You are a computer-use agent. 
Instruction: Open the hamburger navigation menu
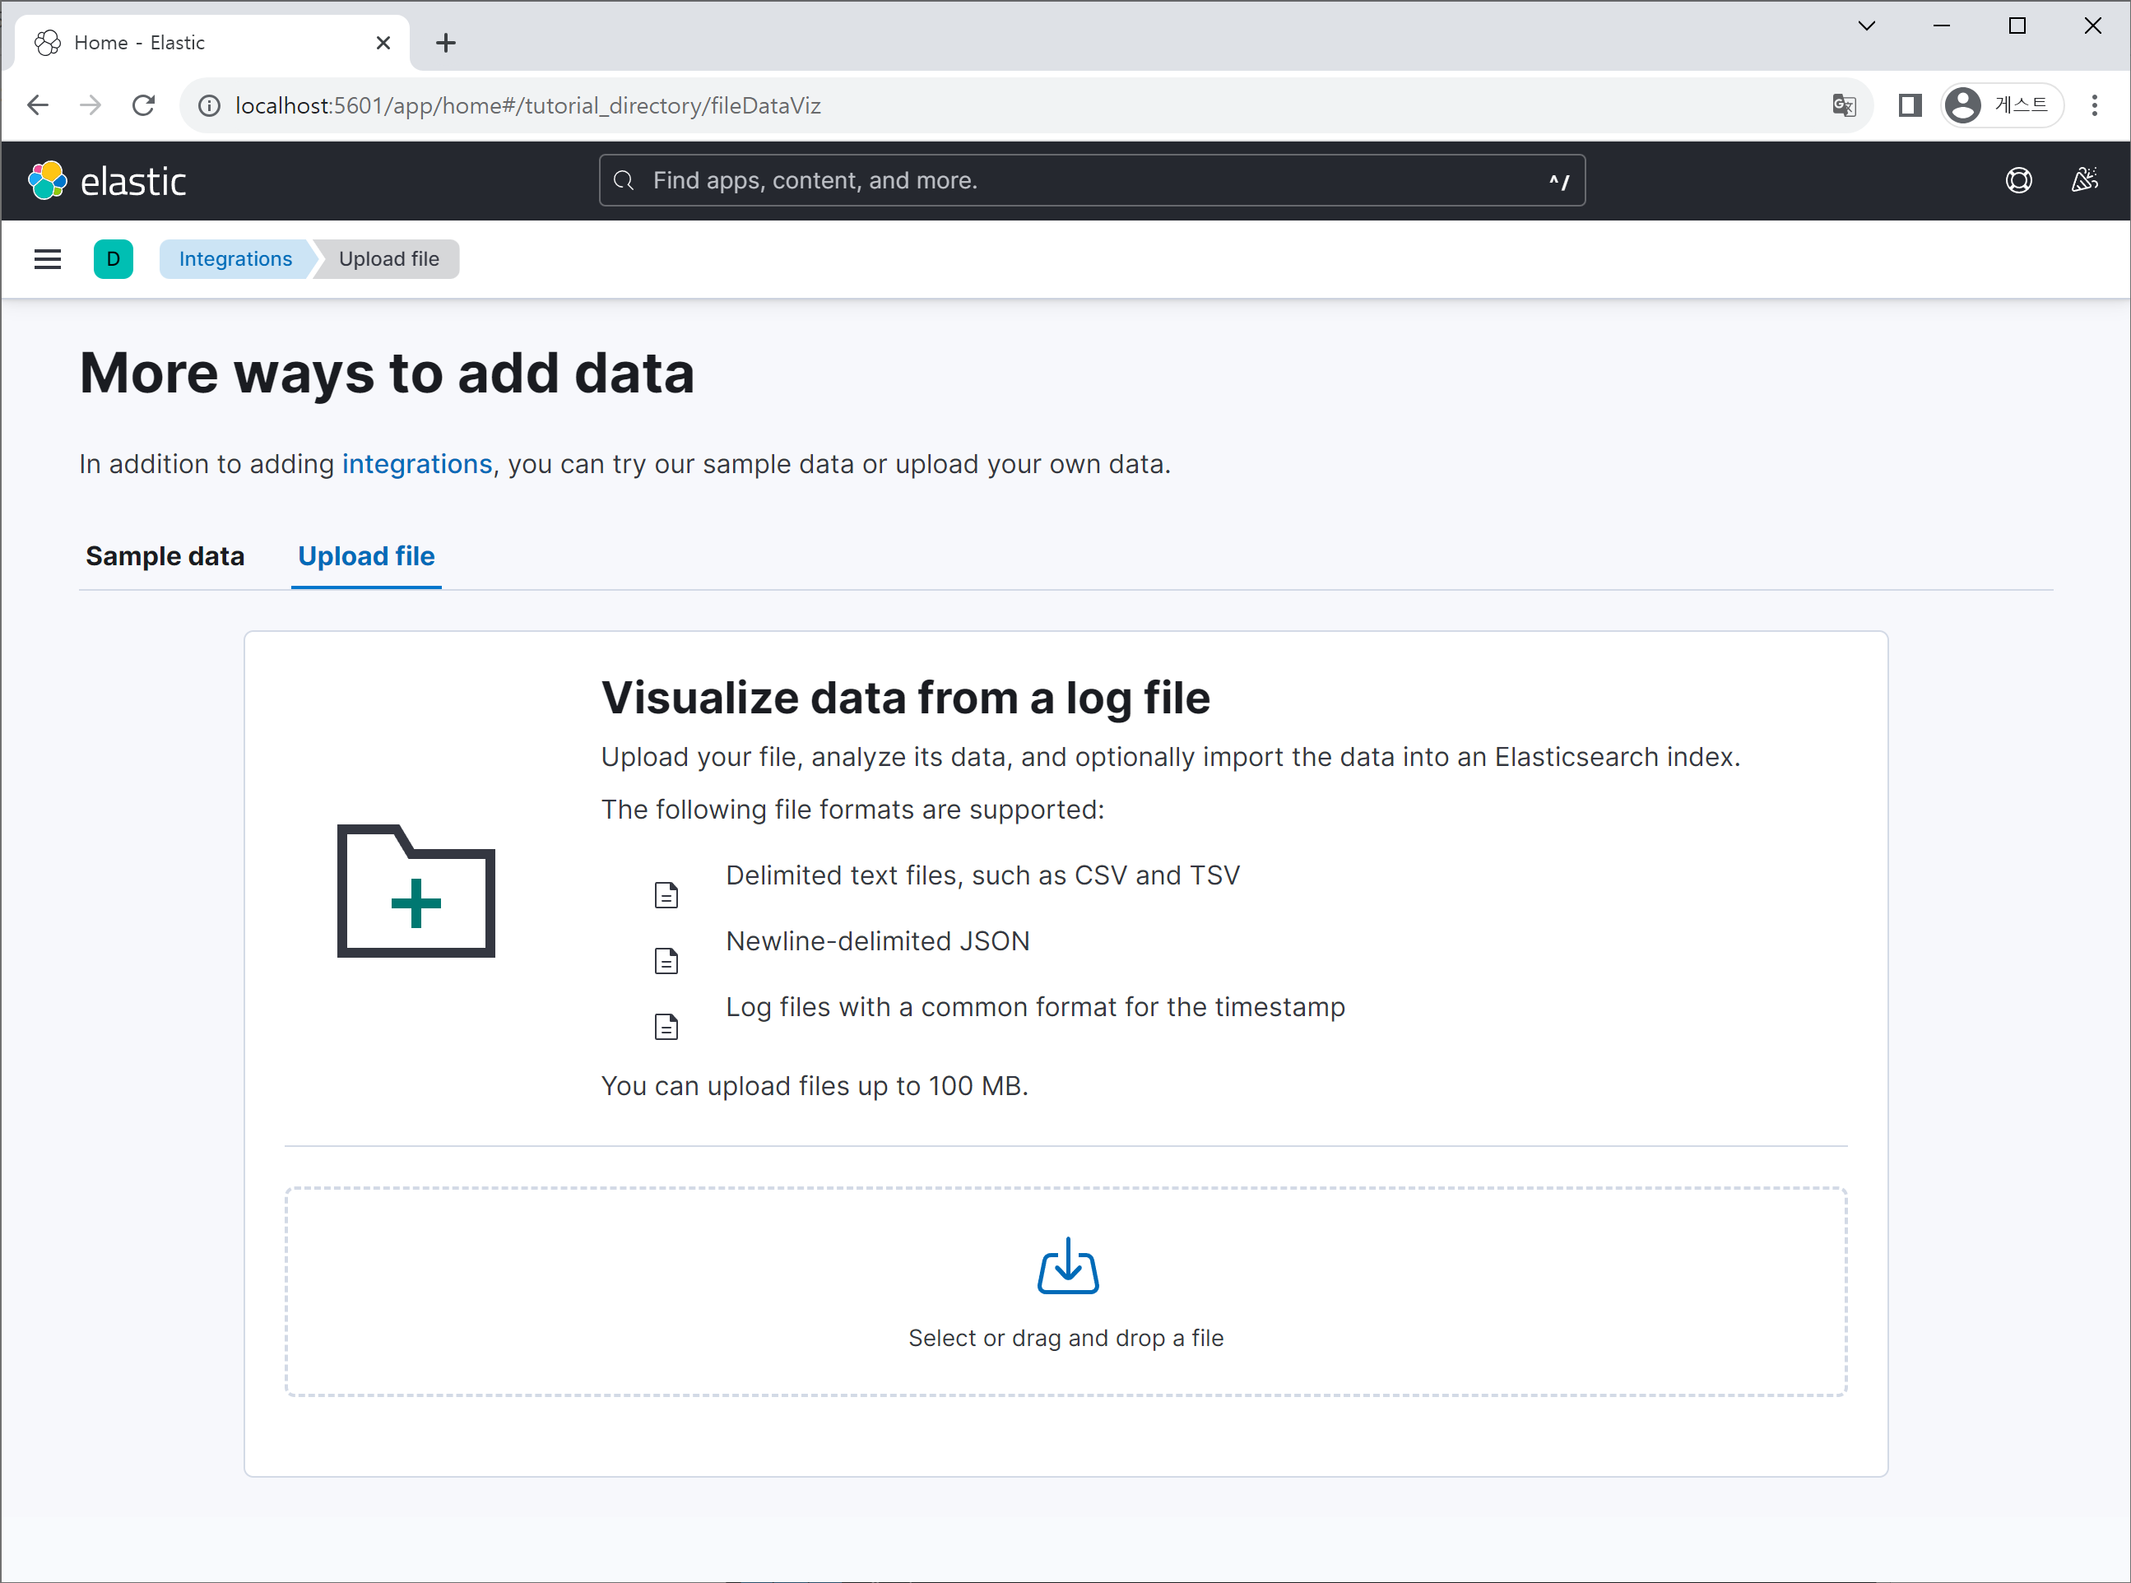pyautogui.click(x=47, y=258)
